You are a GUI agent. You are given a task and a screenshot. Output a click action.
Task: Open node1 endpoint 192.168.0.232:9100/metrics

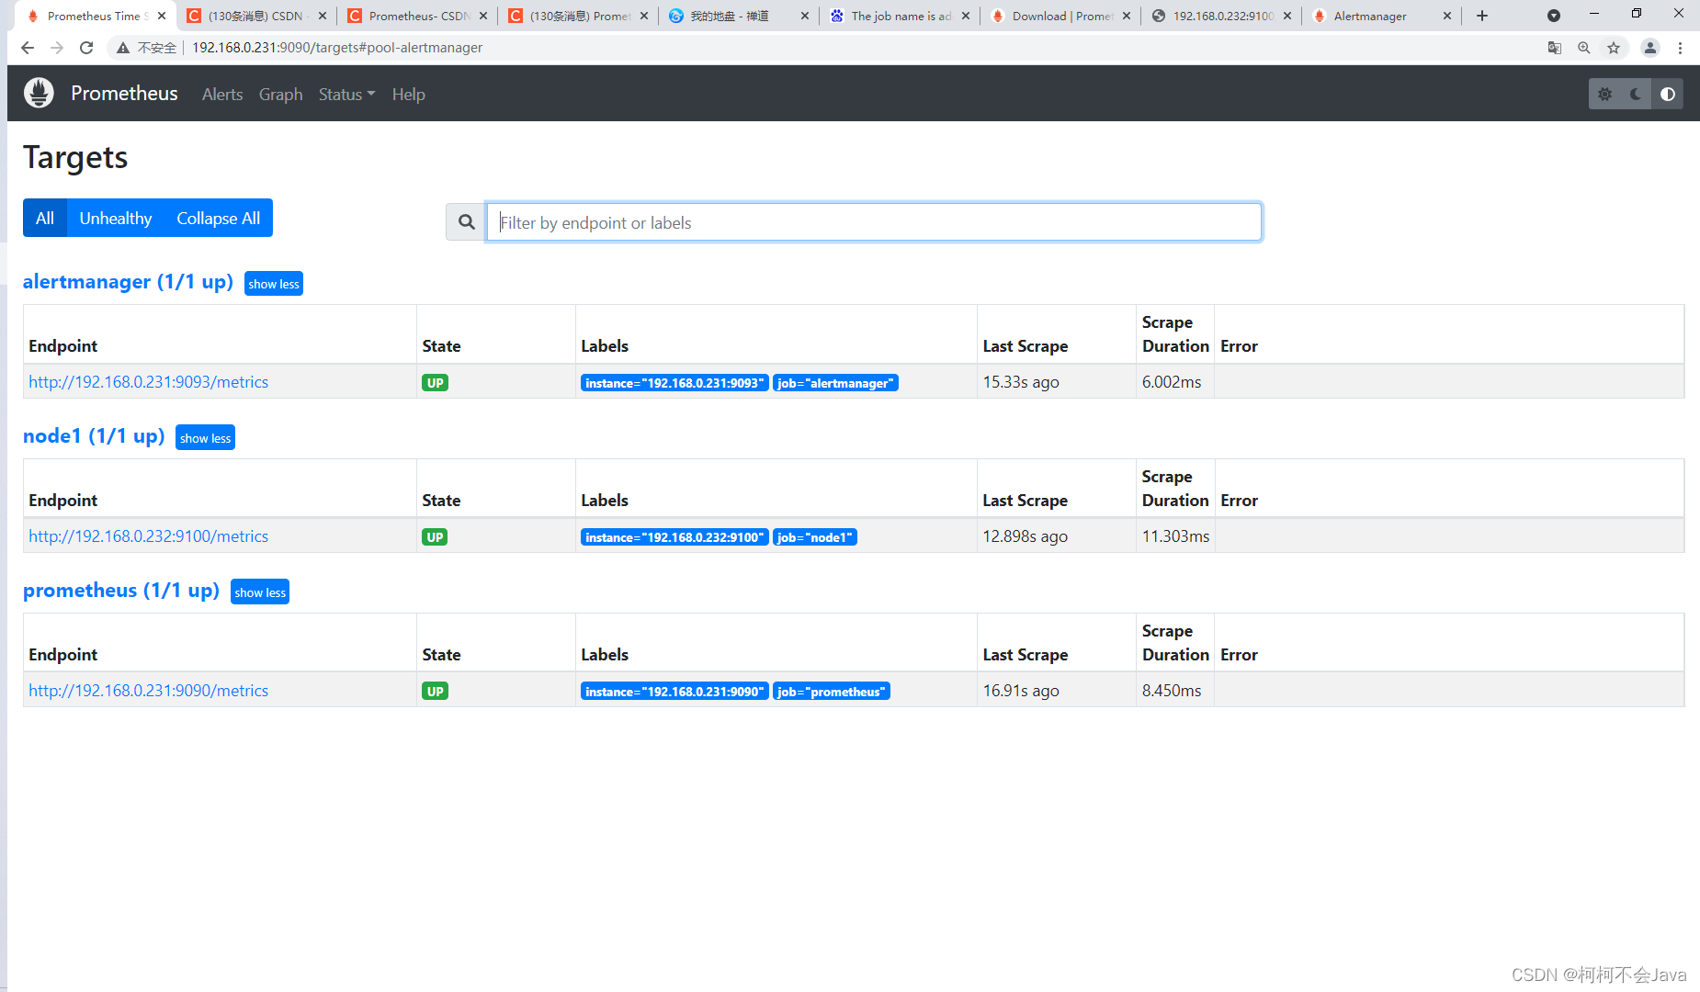coord(148,536)
